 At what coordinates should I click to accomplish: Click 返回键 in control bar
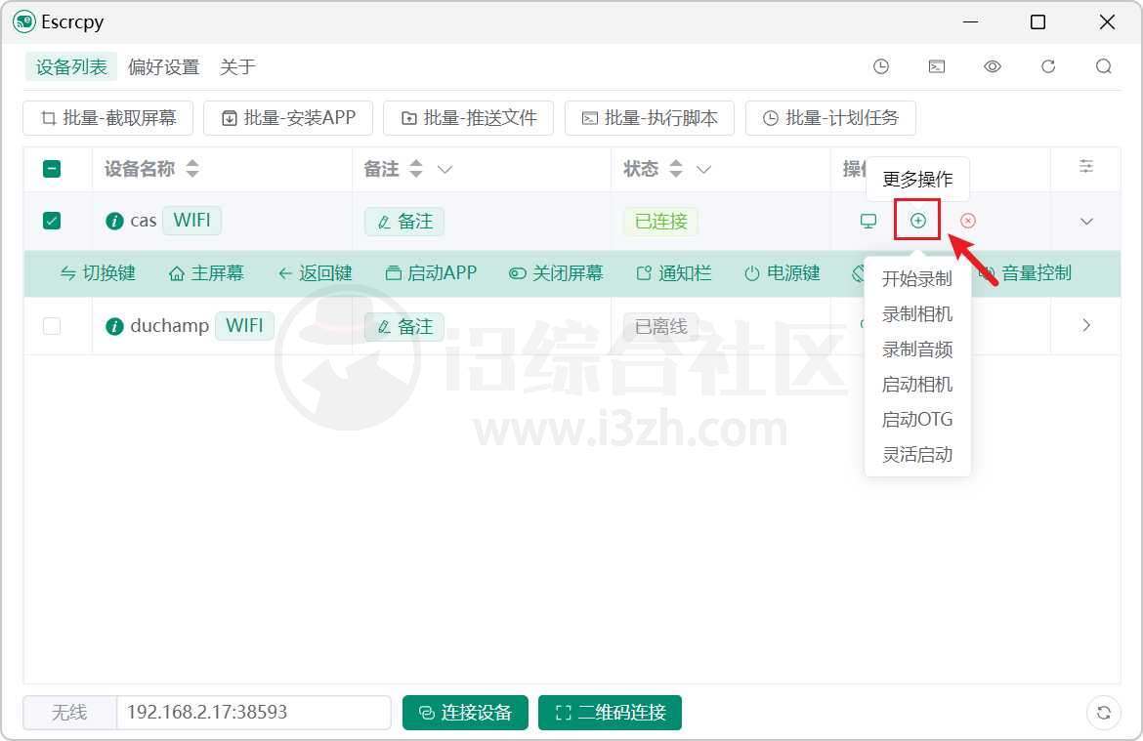tap(315, 273)
